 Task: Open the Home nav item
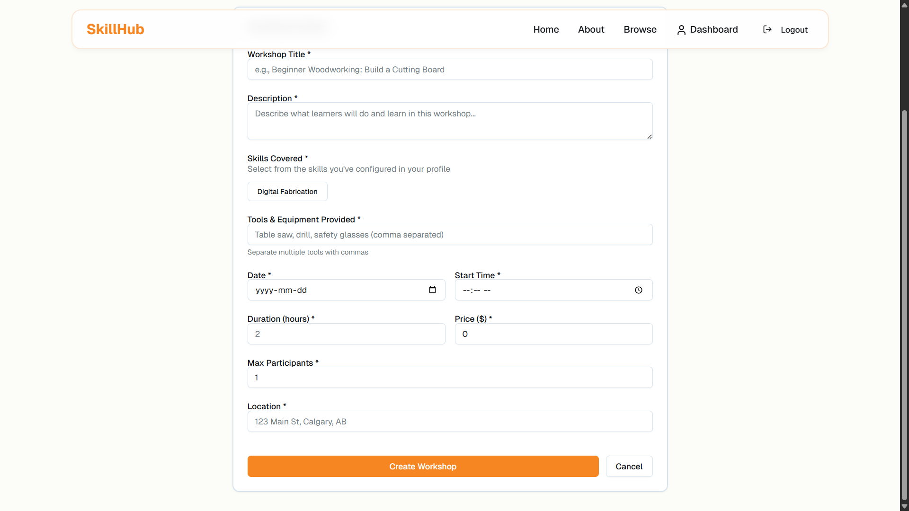pyautogui.click(x=546, y=29)
